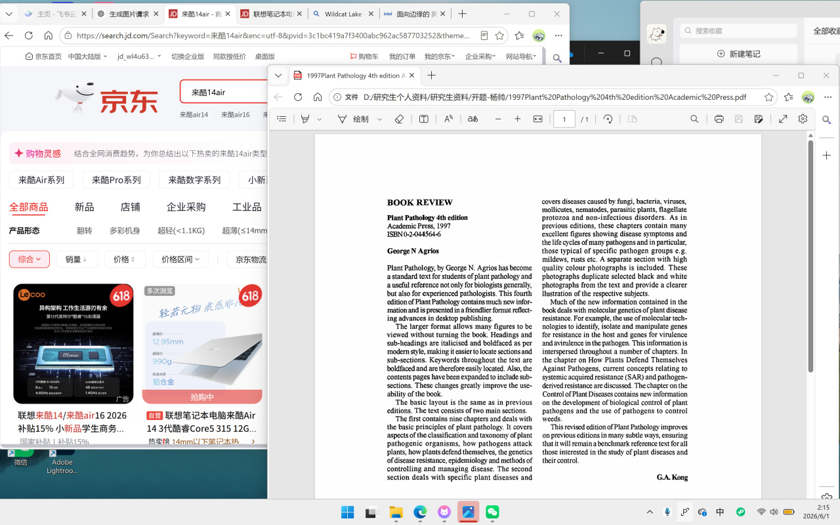Print the PDF document

(719, 119)
